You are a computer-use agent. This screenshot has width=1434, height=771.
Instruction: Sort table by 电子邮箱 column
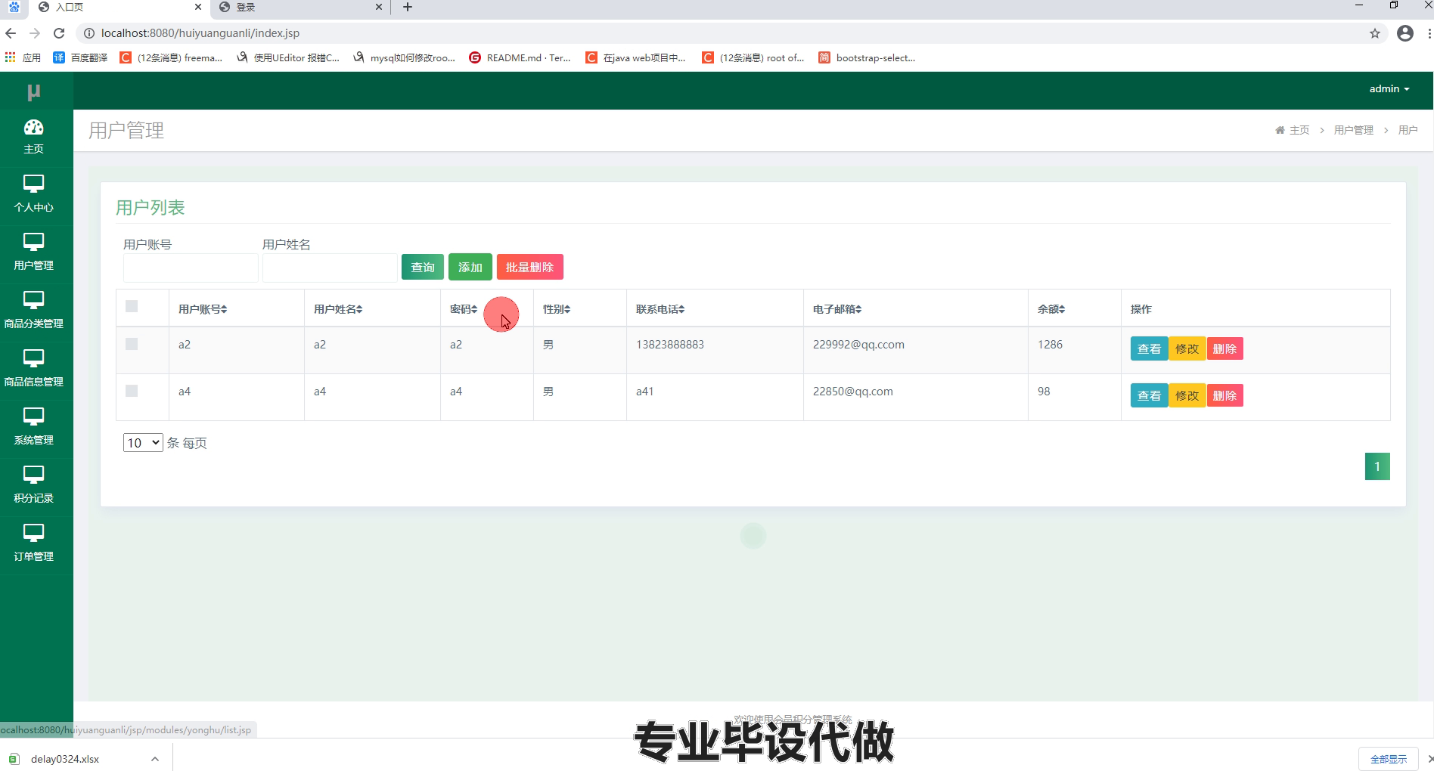pyautogui.click(x=837, y=309)
